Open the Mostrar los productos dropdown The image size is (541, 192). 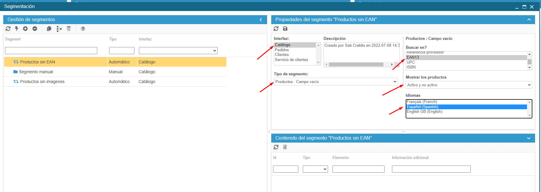click(x=469, y=85)
